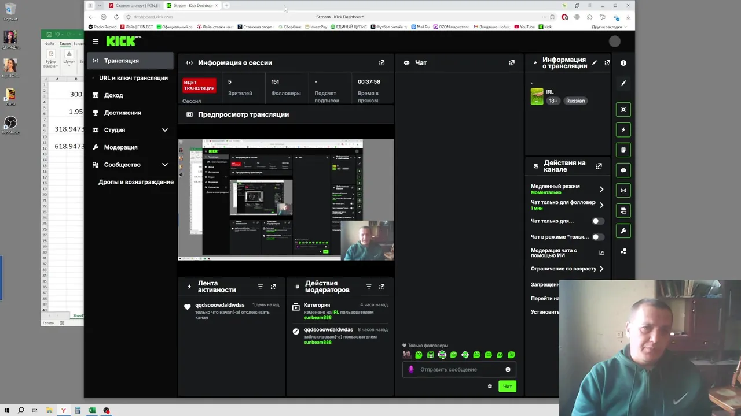Open the Windows Start button
This screenshot has height=416, width=741.
[7, 410]
